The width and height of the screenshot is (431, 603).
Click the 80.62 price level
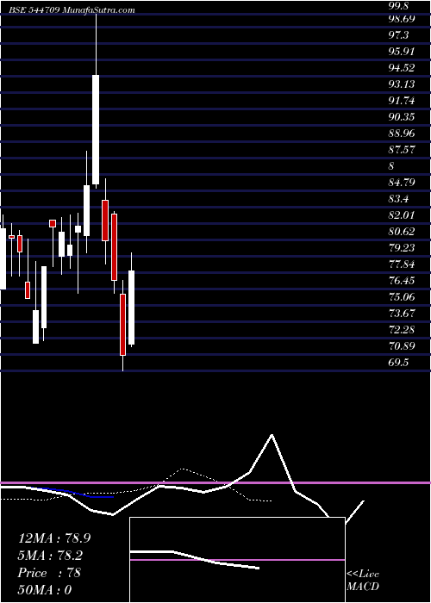coord(402,232)
